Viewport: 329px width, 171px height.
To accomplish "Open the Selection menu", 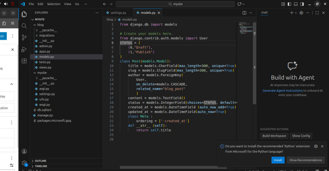I will [x=54, y=4].
